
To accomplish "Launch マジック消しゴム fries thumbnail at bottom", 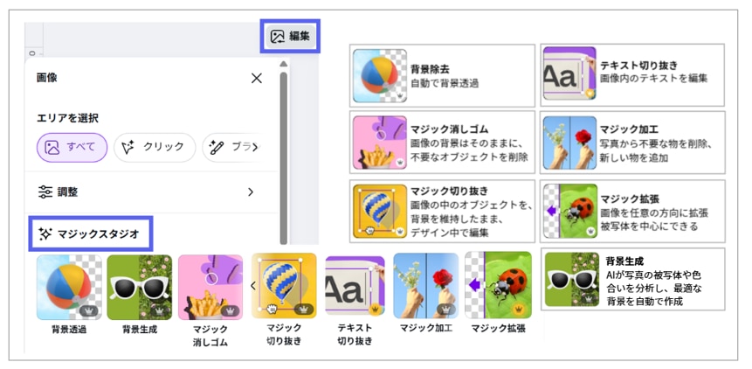I will tap(210, 287).
